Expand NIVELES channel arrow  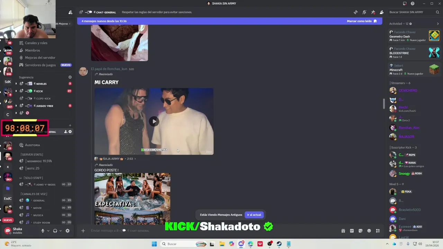click(16, 84)
